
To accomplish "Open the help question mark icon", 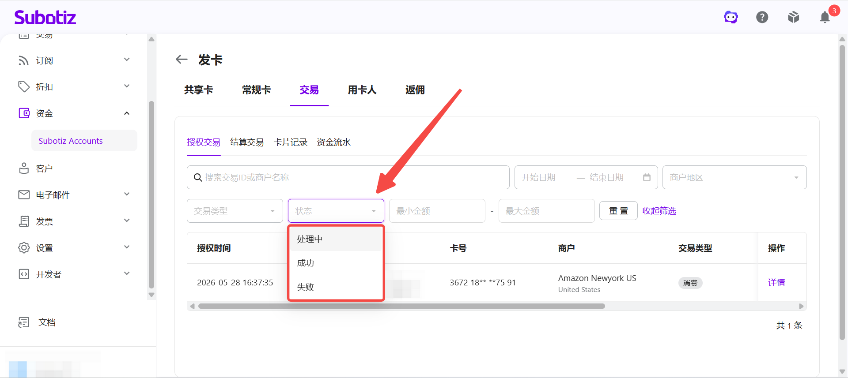I will coord(762,17).
